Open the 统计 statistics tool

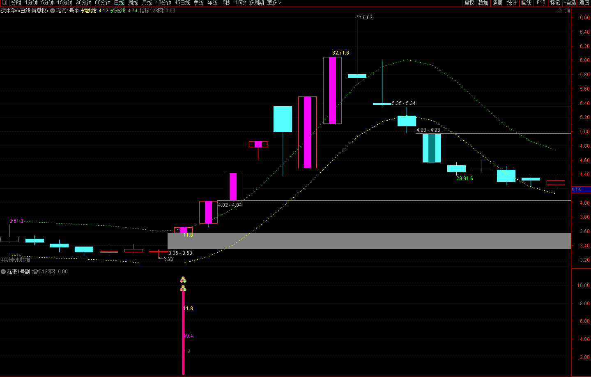click(512, 2)
